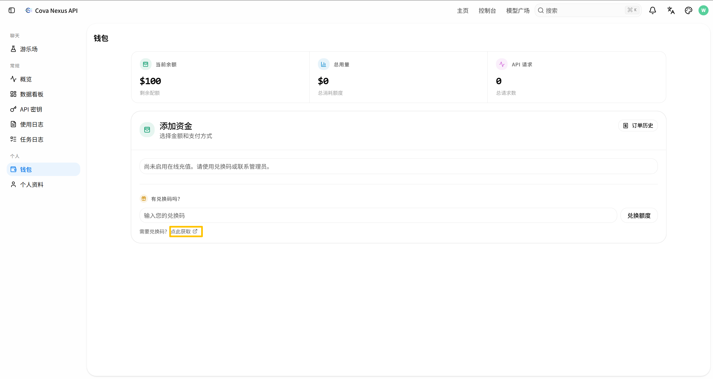Click the 尚未启用在线充值 notice text

[x=207, y=166]
